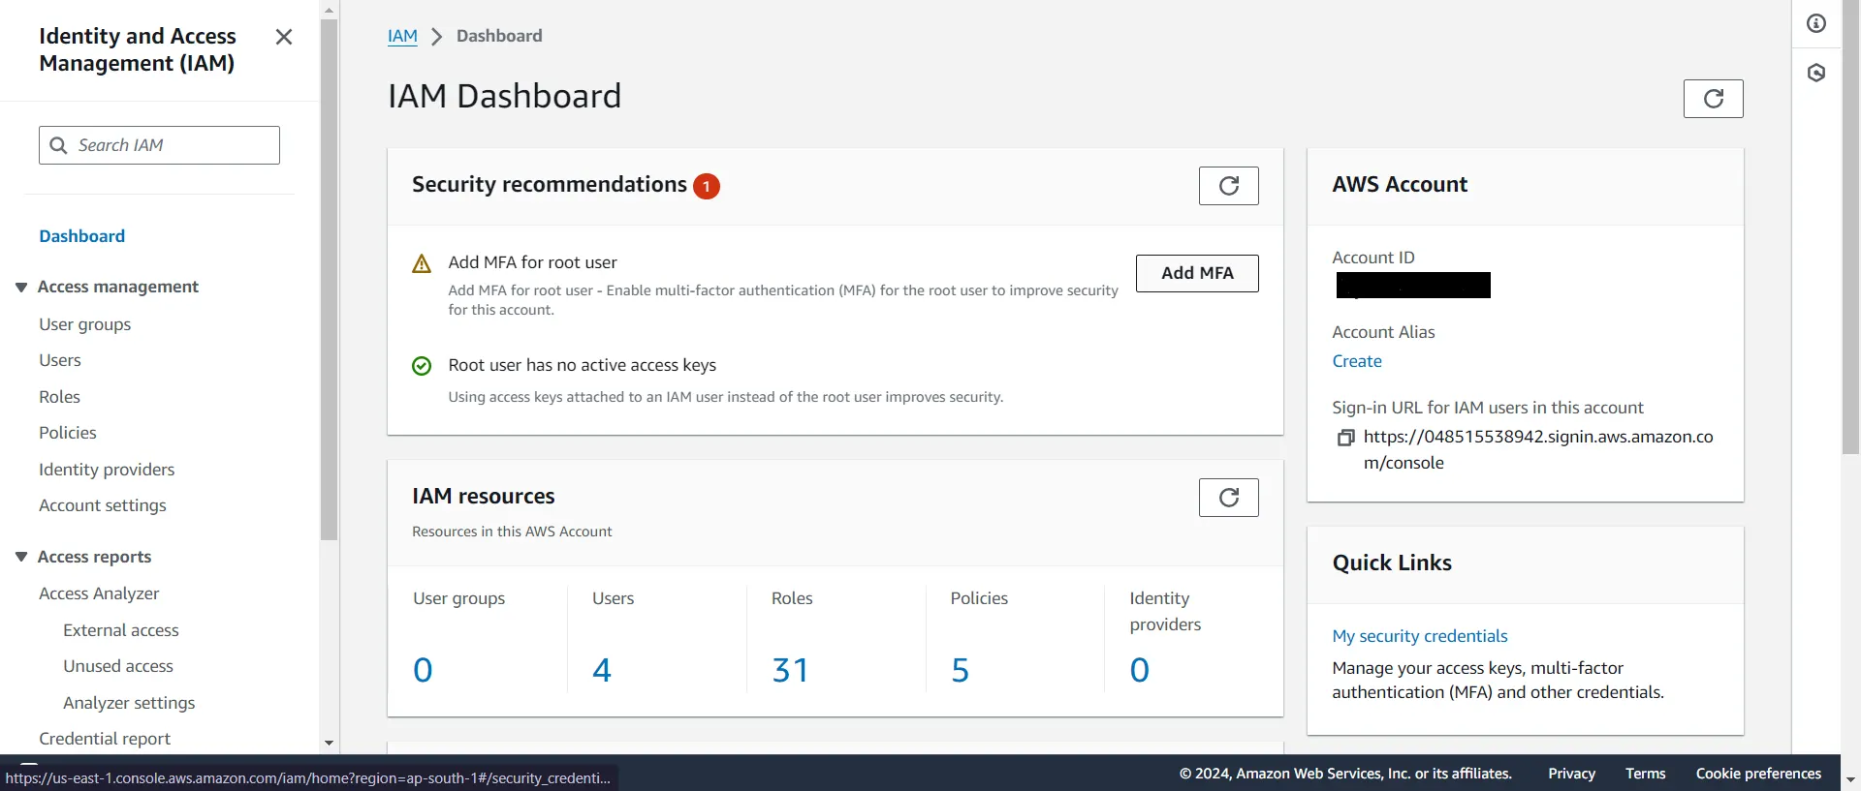
Task: Refresh the whole IAM Dashboard
Action: pos(1713,99)
